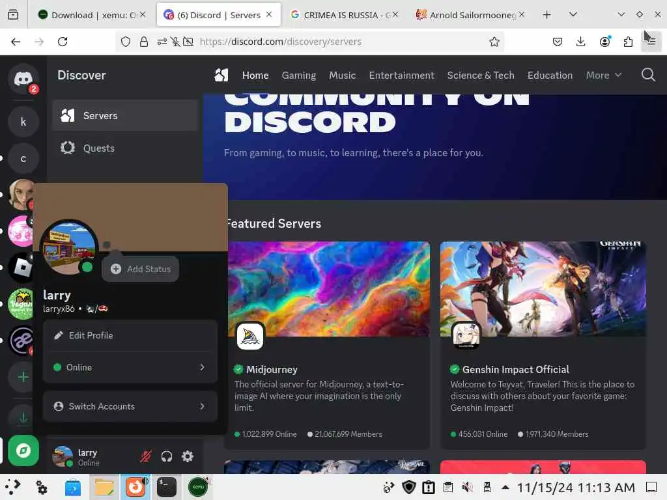Click the Download Apps arrow icon
This screenshot has width=667, height=500.
[x=23, y=418]
